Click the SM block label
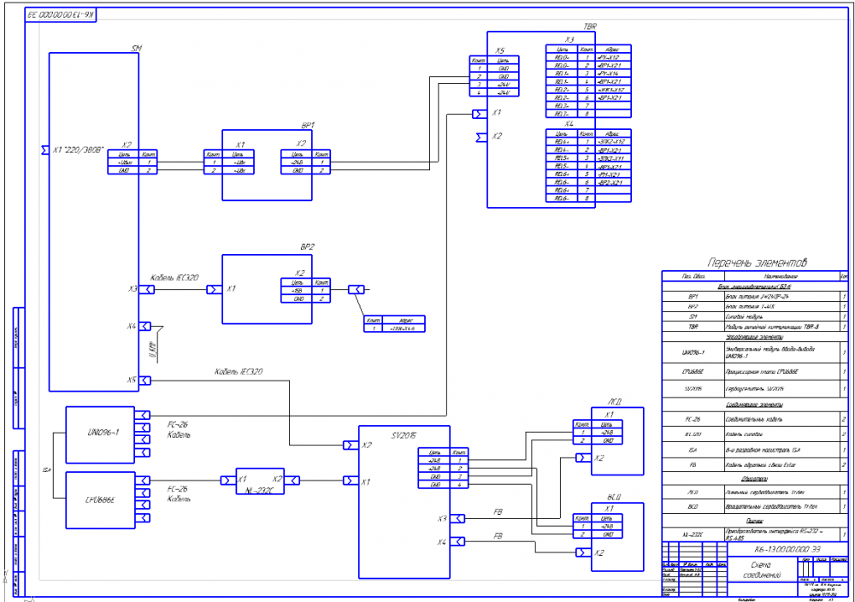 point(136,49)
